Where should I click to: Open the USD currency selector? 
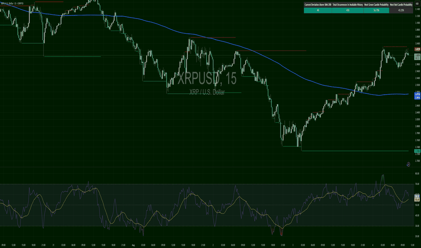tap(417, 4)
